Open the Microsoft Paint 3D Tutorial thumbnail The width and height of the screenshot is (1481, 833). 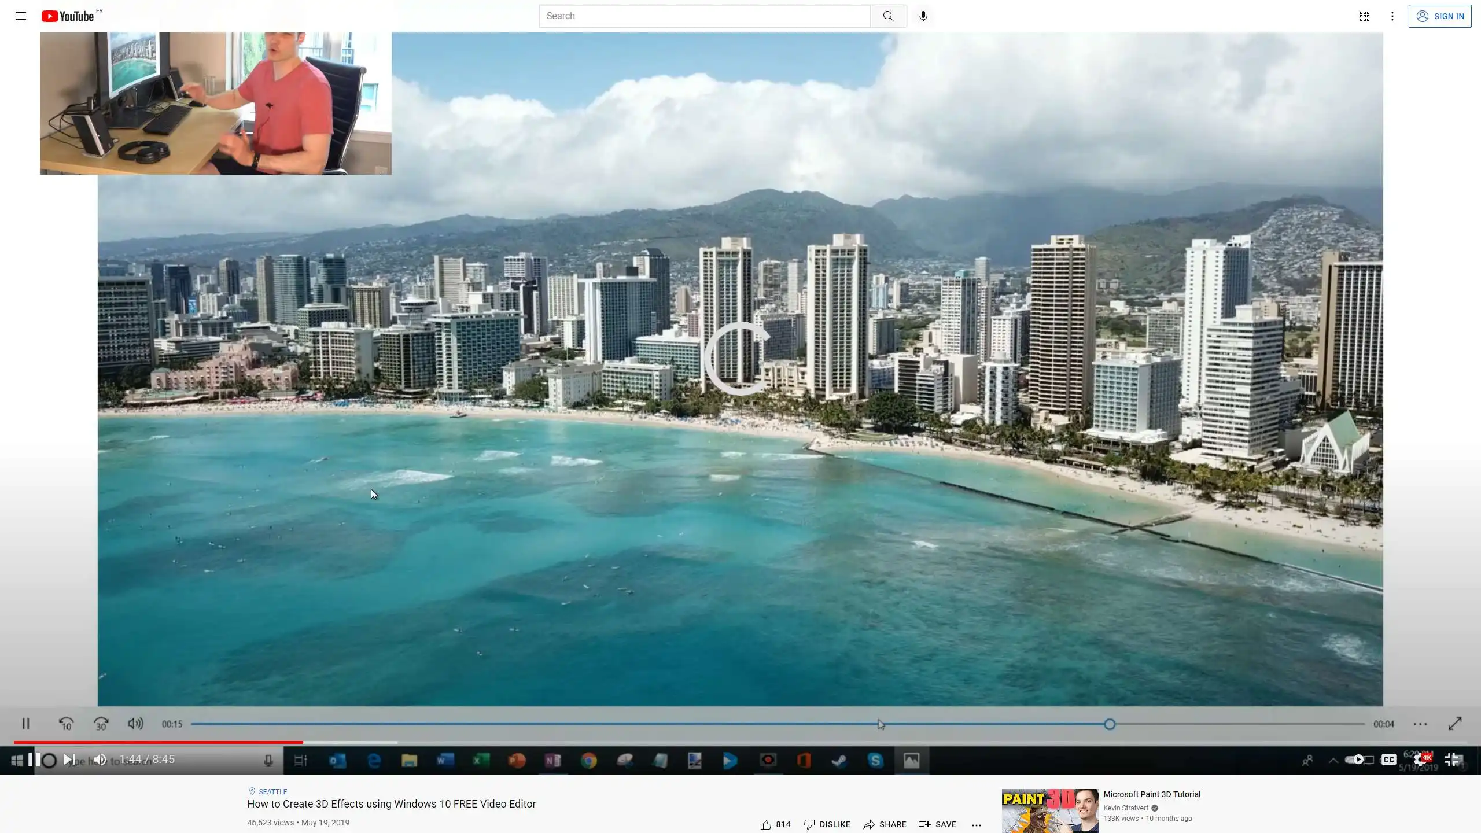pyautogui.click(x=1050, y=810)
